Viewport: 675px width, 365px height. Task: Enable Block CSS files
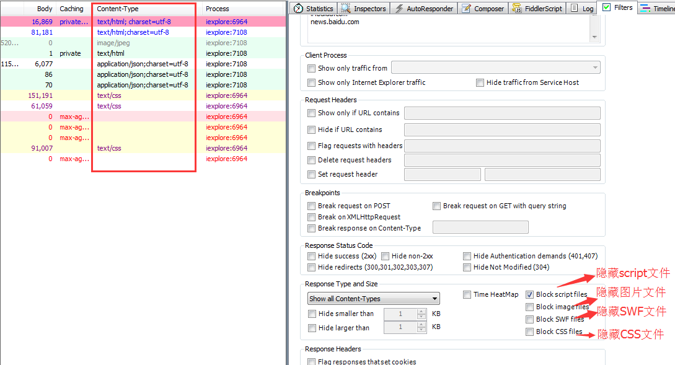530,332
